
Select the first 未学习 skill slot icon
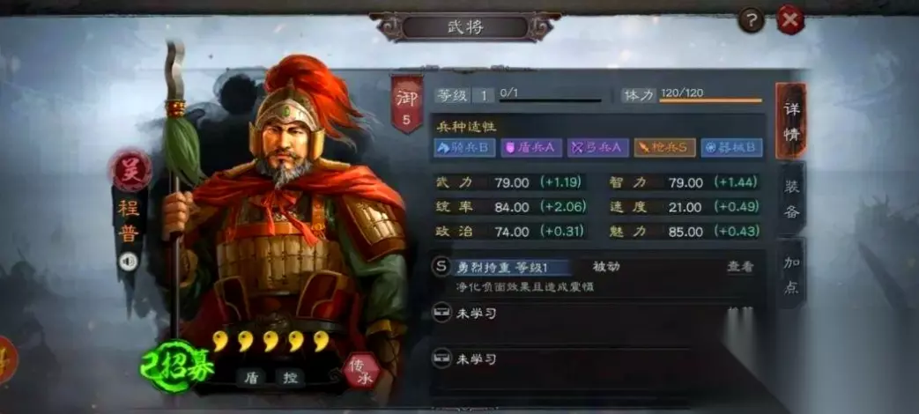(x=441, y=314)
